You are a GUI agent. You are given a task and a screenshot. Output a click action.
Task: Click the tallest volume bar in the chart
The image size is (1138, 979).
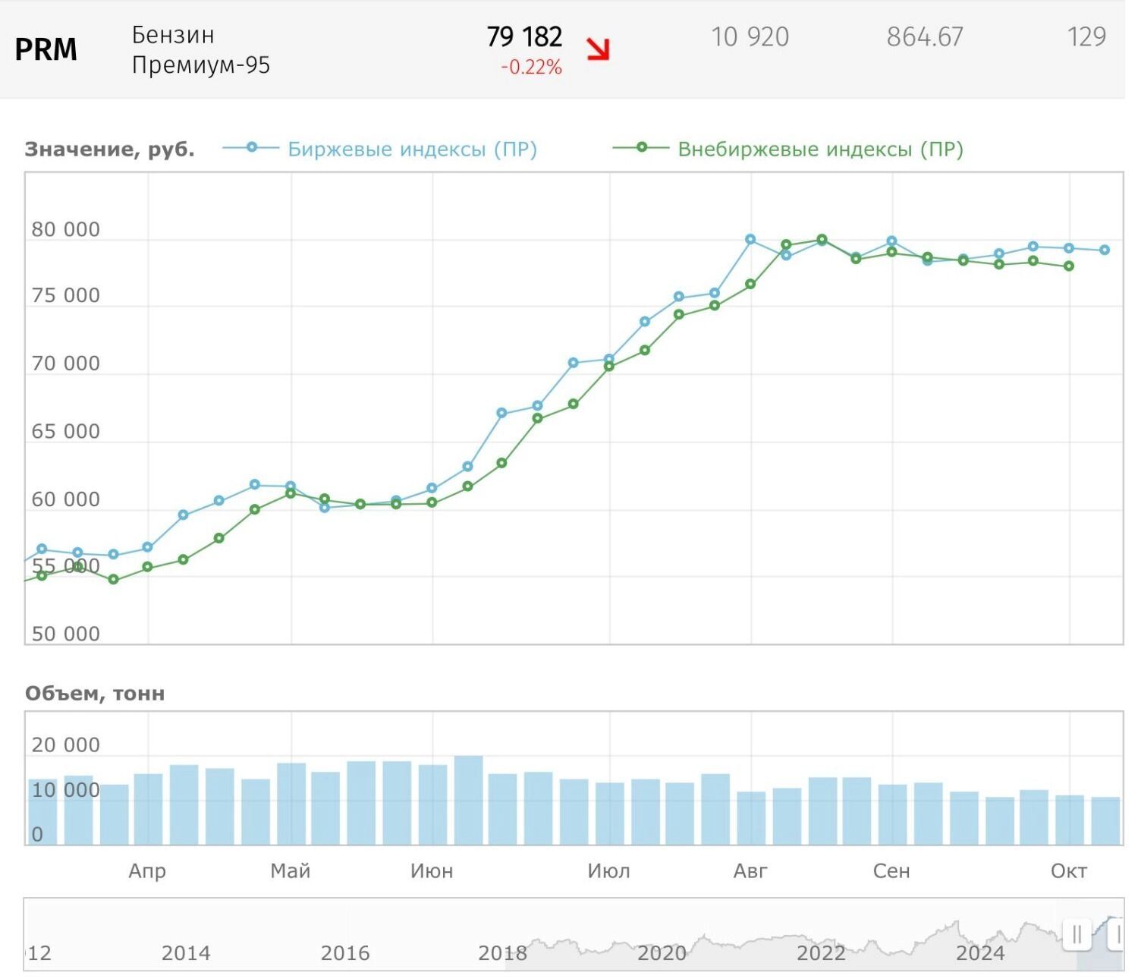pyautogui.click(x=468, y=800)
